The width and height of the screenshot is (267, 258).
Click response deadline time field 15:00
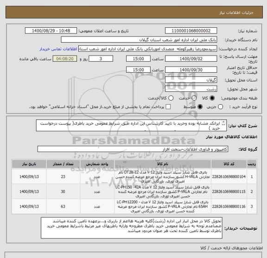pyautogui.click(x=138, y=59)
